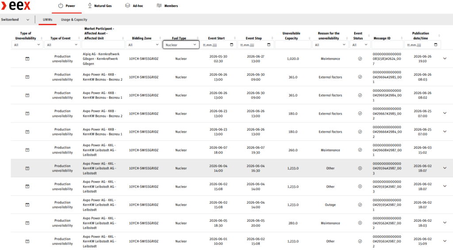
Task: Click the EEX logo
Action: [16, 5]
